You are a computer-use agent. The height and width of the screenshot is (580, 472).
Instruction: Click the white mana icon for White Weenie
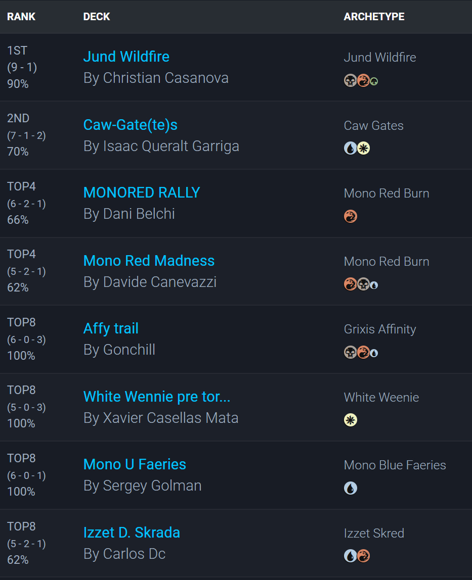pyautogui.click(x=350, y=420)
